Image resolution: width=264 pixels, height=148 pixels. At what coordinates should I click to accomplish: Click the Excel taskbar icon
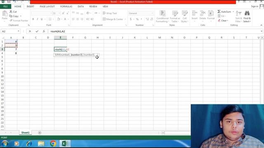(65, 144)
